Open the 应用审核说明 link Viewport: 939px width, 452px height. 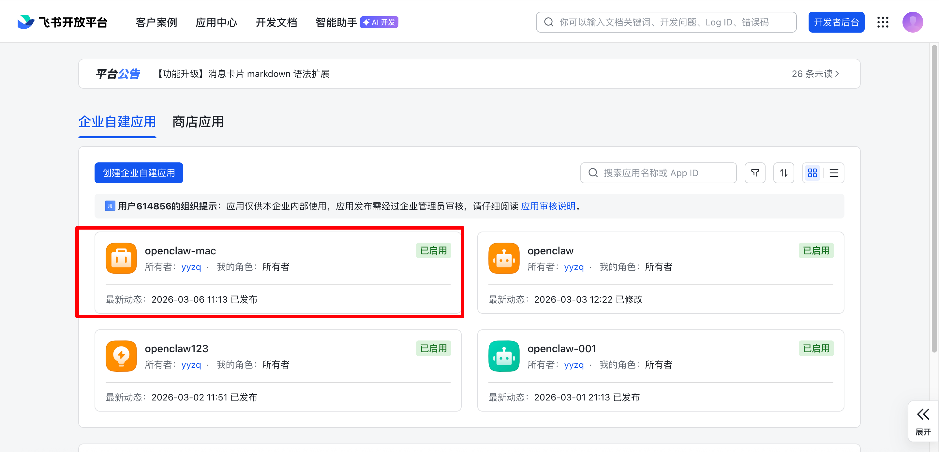[x=548, y=206]
